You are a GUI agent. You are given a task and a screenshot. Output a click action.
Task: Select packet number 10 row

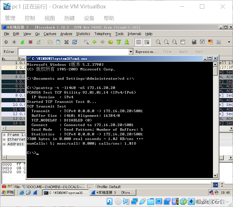click(x=13, y=105)
